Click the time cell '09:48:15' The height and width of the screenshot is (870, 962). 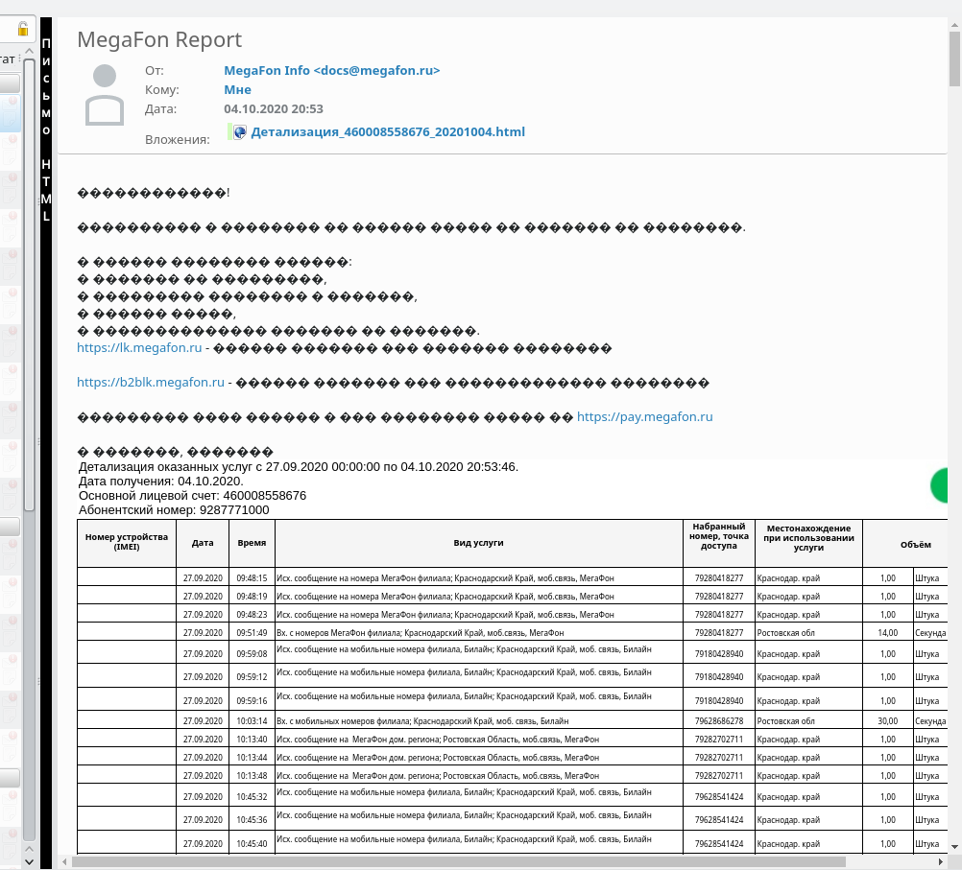(x=252, y=577)
